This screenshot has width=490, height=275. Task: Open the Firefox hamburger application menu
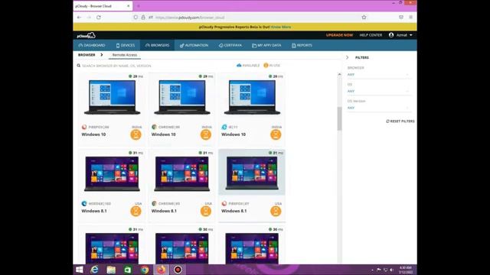(x=410, y=18)
